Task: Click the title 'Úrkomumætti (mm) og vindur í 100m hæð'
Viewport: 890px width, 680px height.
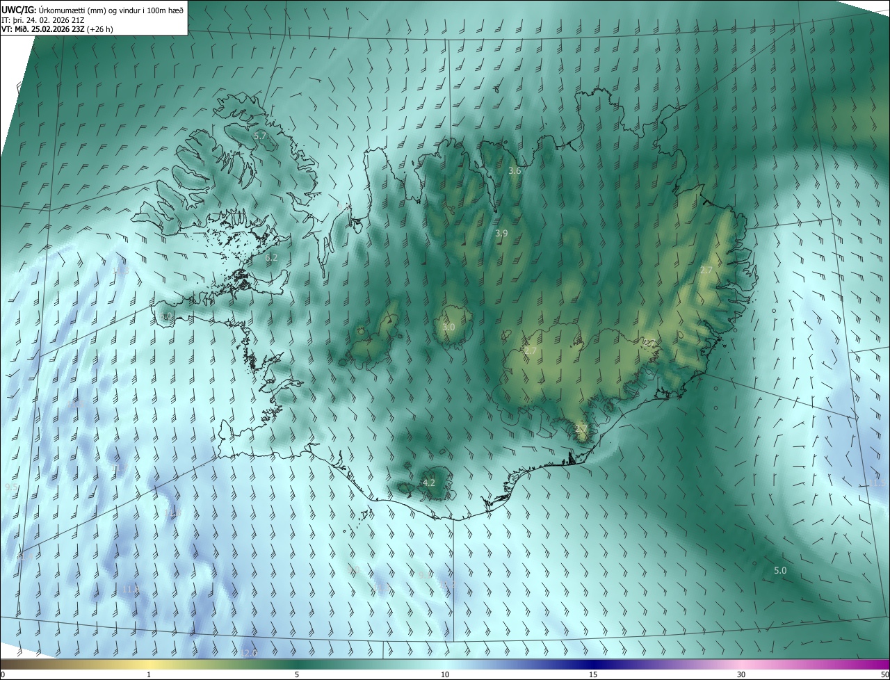Action: (111, 9)
